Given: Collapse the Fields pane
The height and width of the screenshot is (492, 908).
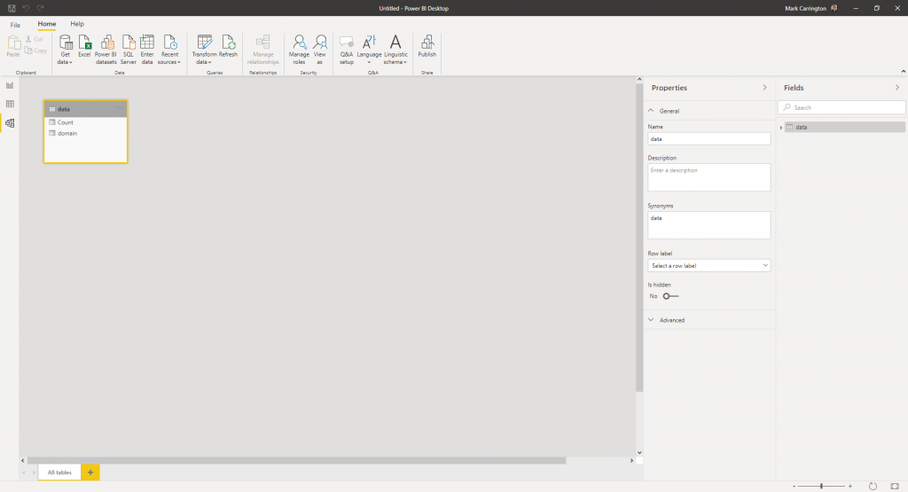Looking at the screenshot, I should (897, 88).
